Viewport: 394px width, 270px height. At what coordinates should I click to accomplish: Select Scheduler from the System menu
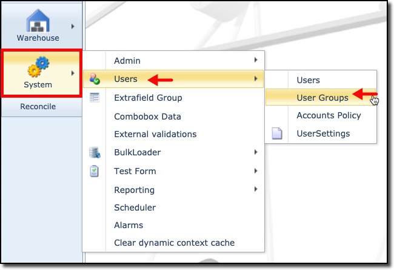click(135, 208)
